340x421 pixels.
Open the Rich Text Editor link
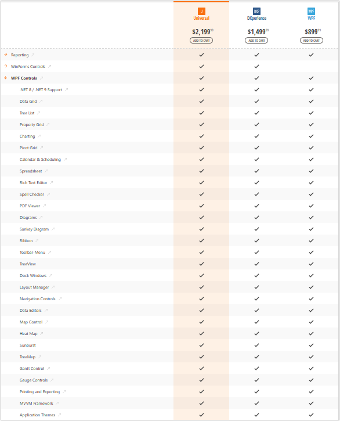(33, 182)
